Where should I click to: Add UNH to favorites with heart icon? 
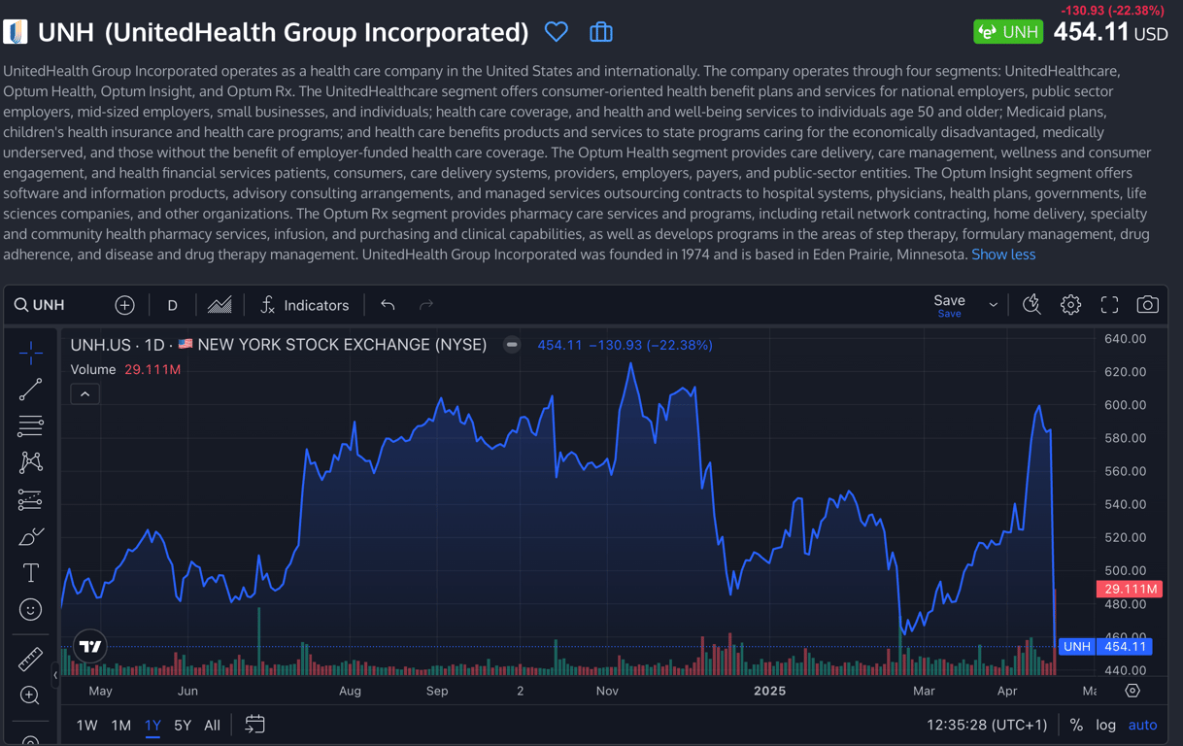point(557,32)
